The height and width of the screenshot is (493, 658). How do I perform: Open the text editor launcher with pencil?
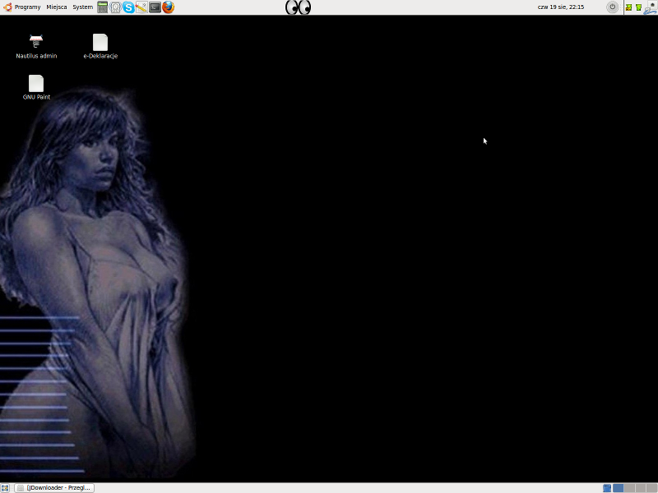[x=141, y=7]
